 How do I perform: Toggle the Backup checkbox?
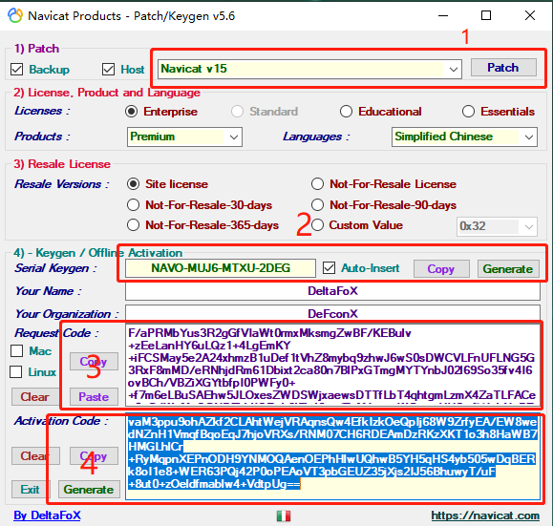16,69
